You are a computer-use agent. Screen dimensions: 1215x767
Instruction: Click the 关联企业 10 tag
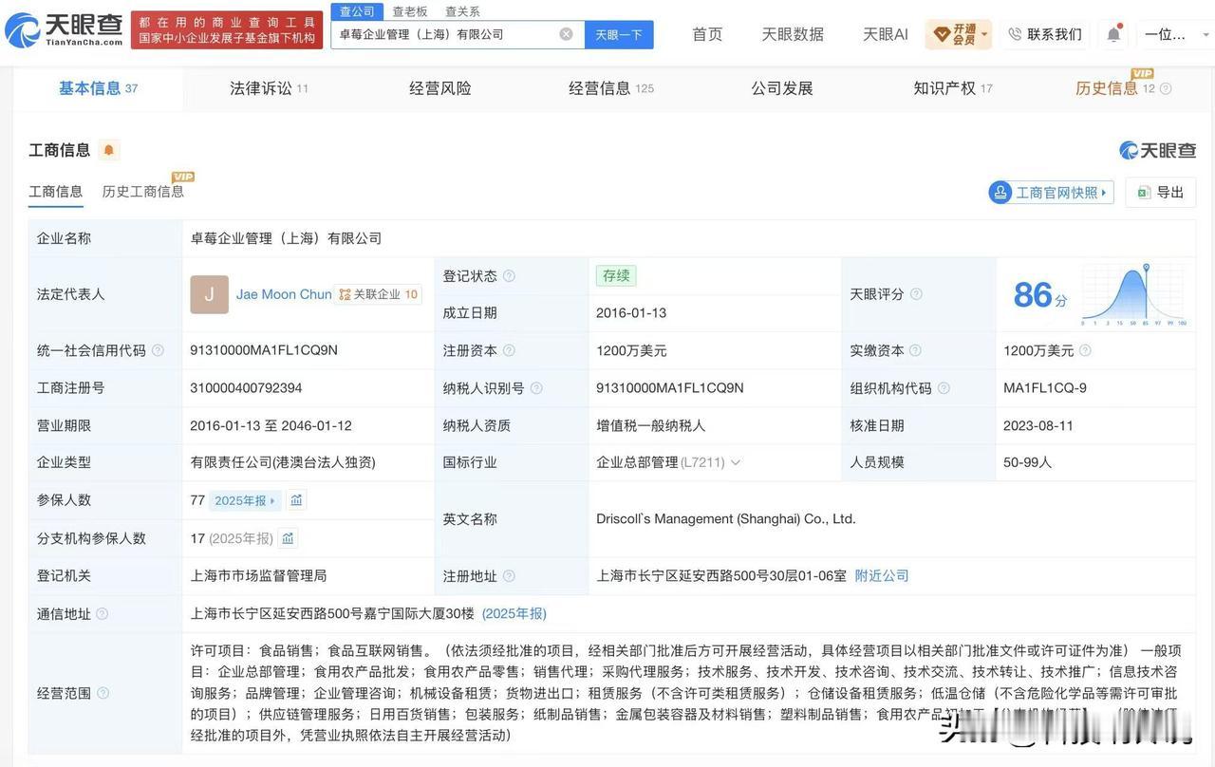point(379,294)
